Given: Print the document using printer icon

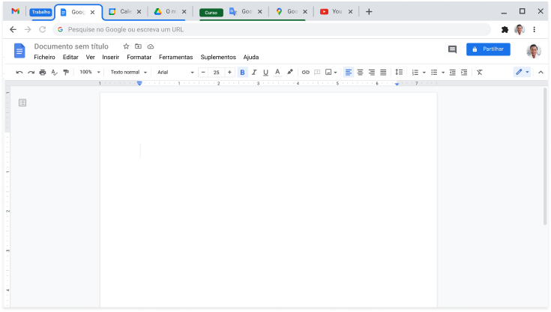Looking at the screenshot, I should click(42, 73).
